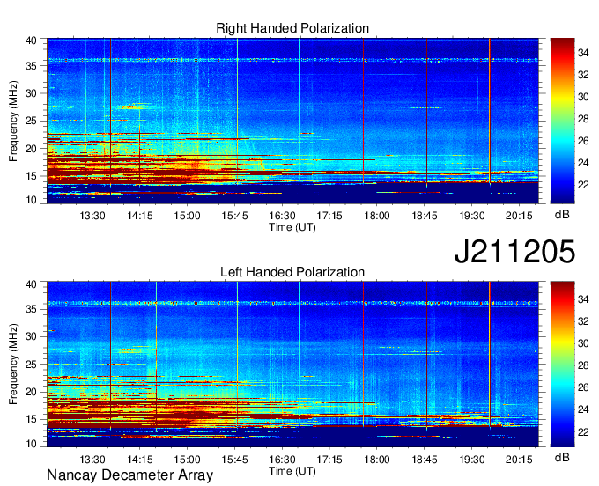Click 14:15 time tick under Left Handed plot
Screen dimensions: 599x486
tap(140, 460)
